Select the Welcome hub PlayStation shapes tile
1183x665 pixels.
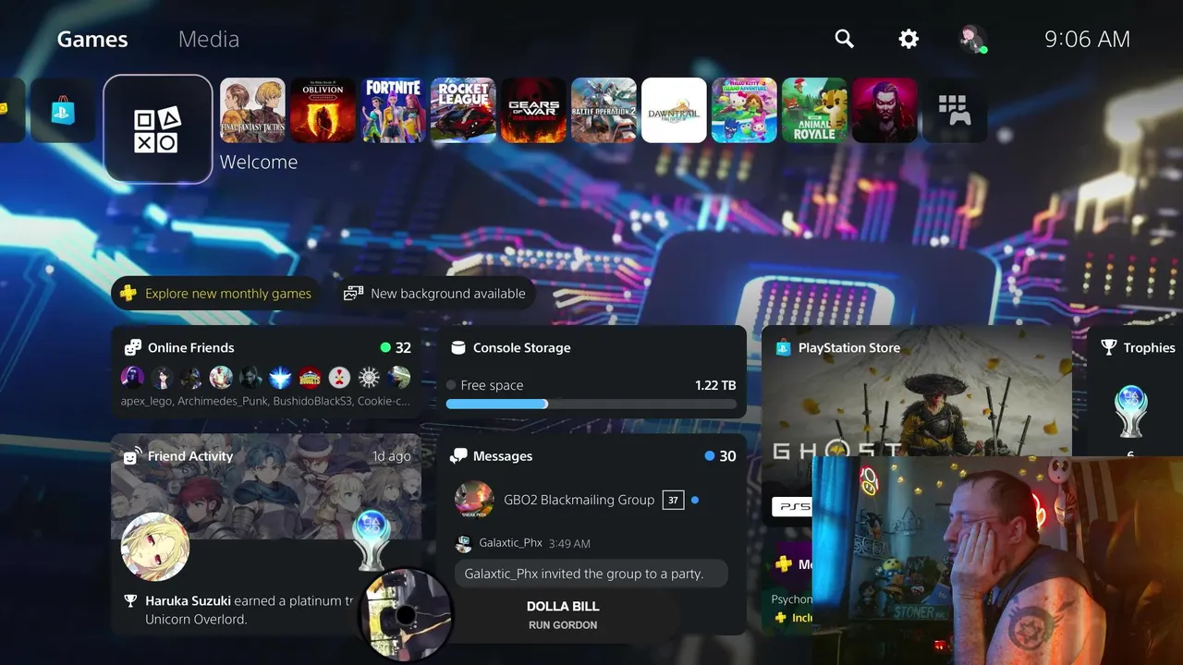click(158, 129)
